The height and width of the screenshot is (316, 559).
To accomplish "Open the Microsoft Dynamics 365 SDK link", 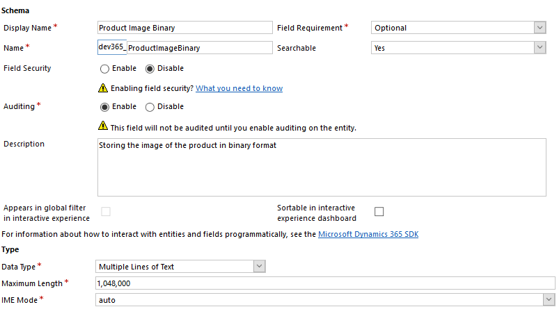I will (x=368, y=234).
